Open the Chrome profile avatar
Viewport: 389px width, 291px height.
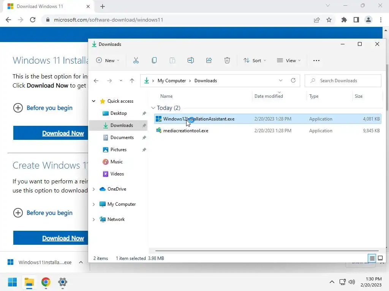(x=368, y=20)
